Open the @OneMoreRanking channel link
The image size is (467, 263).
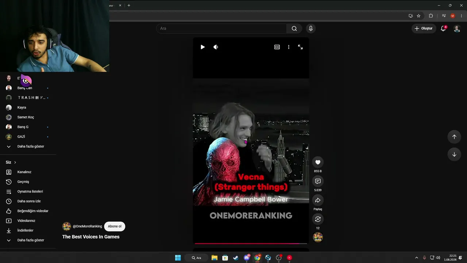click(88, 226)
